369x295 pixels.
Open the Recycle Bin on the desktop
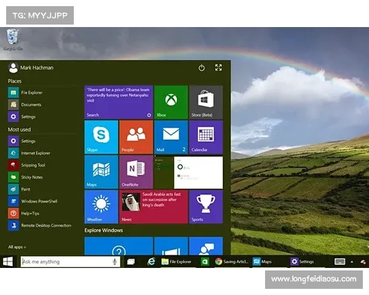pos(12,39)
